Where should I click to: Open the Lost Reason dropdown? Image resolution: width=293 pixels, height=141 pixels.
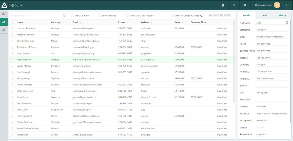pyautogui.click(x=151, y=16)
